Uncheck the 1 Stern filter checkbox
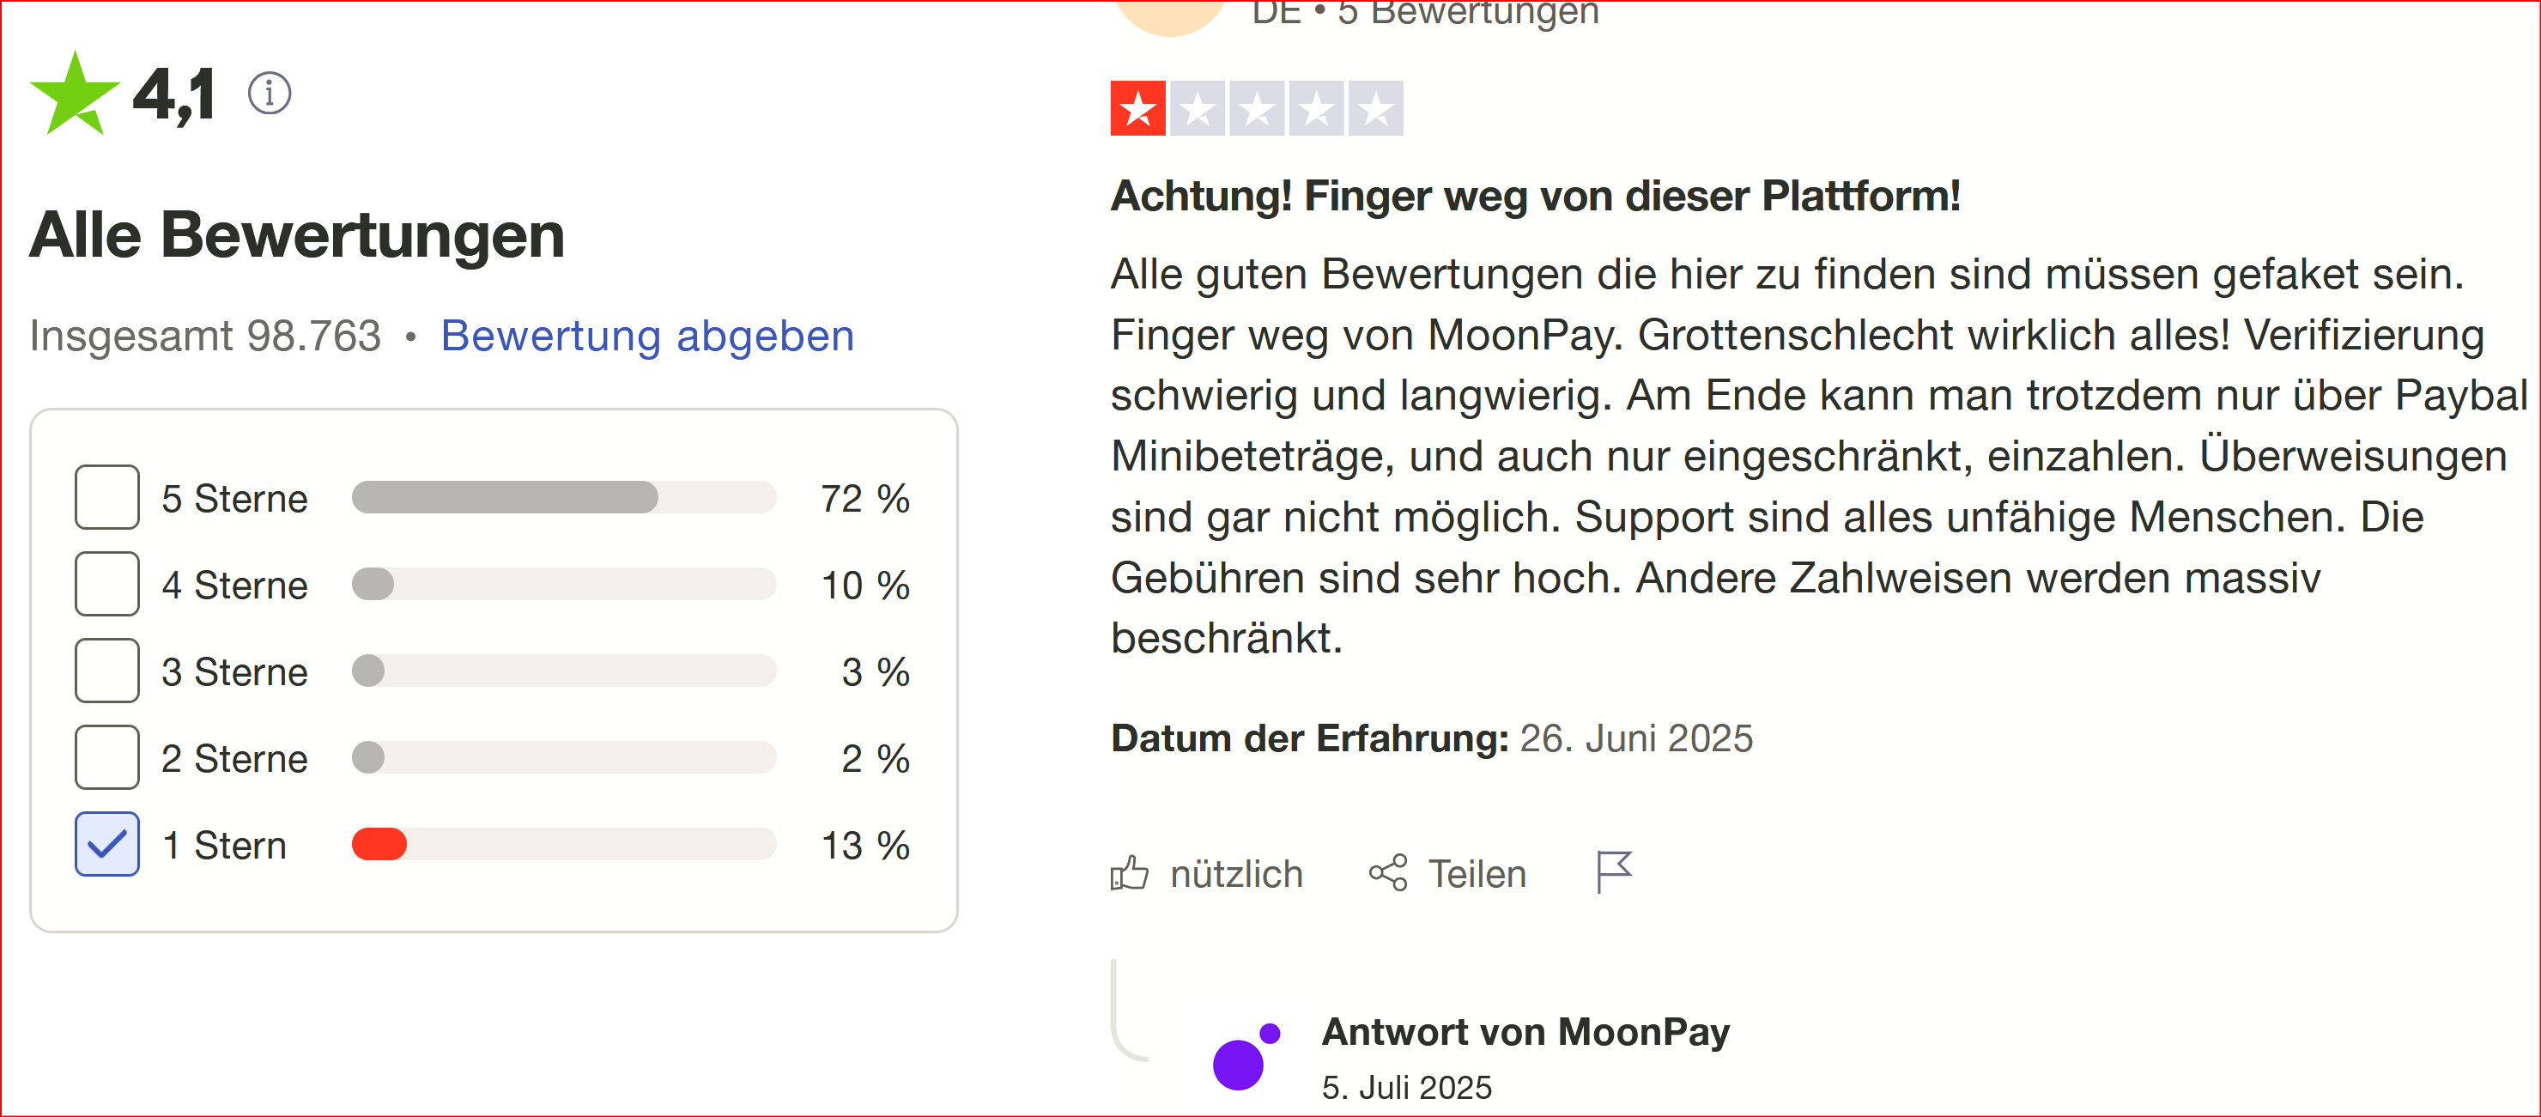 106,845
